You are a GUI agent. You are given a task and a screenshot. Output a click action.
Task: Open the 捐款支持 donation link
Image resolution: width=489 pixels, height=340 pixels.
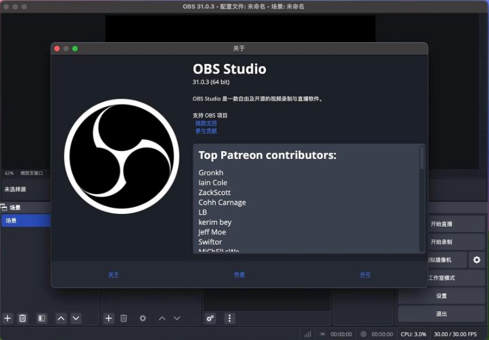[206, 123]
